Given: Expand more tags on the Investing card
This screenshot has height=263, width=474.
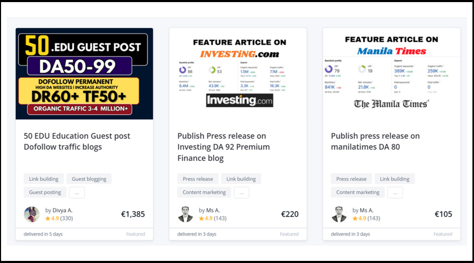Looking at the screenshot, I should click(241, 193).
